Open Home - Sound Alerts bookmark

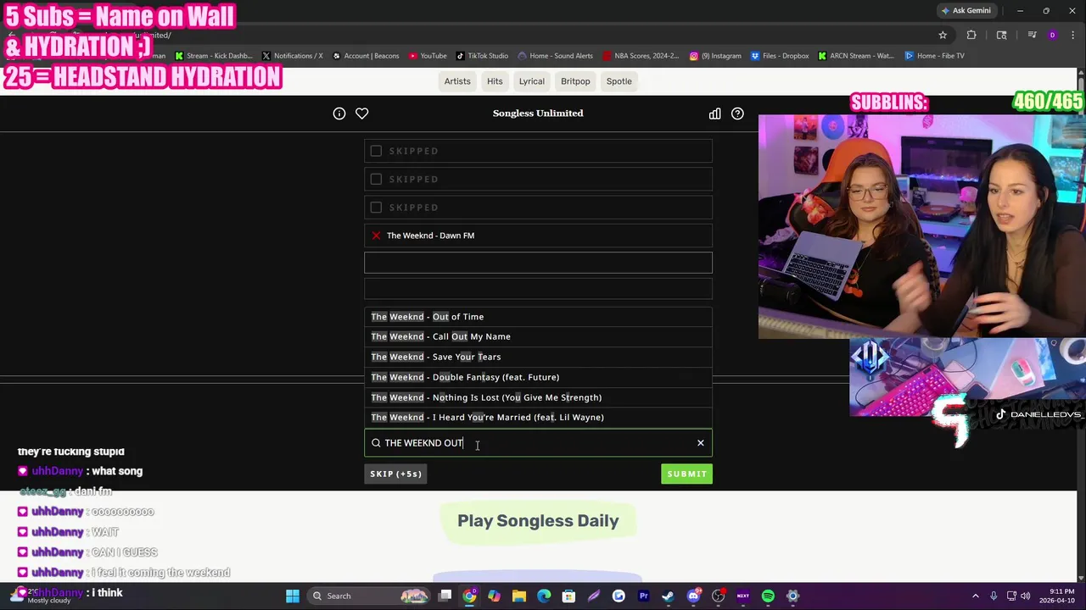coord(555,56)
